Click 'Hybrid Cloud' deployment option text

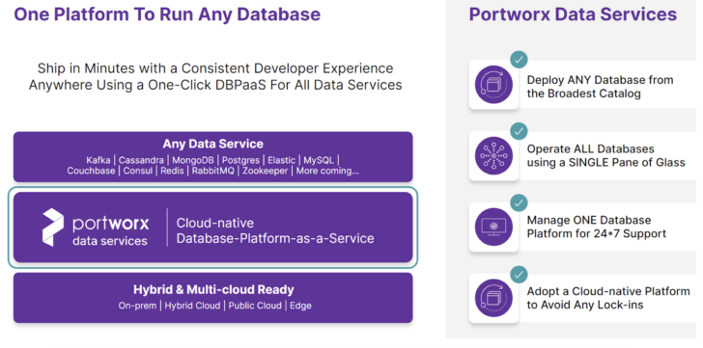click(x=193, y=306)
